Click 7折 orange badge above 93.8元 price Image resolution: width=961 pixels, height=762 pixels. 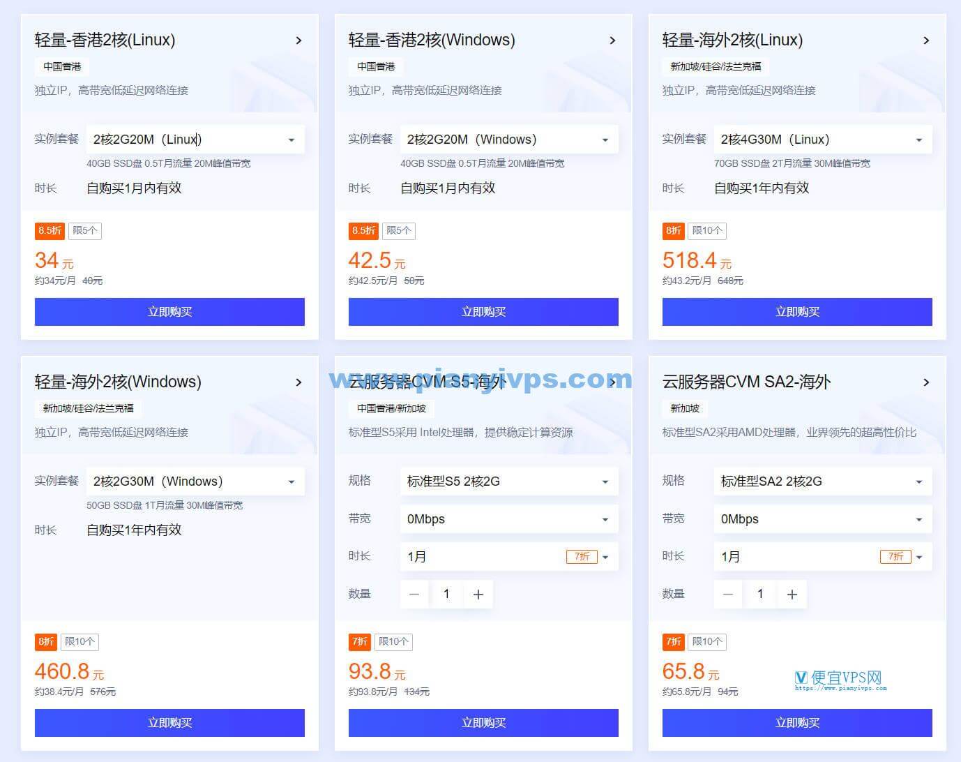[360, 642]
